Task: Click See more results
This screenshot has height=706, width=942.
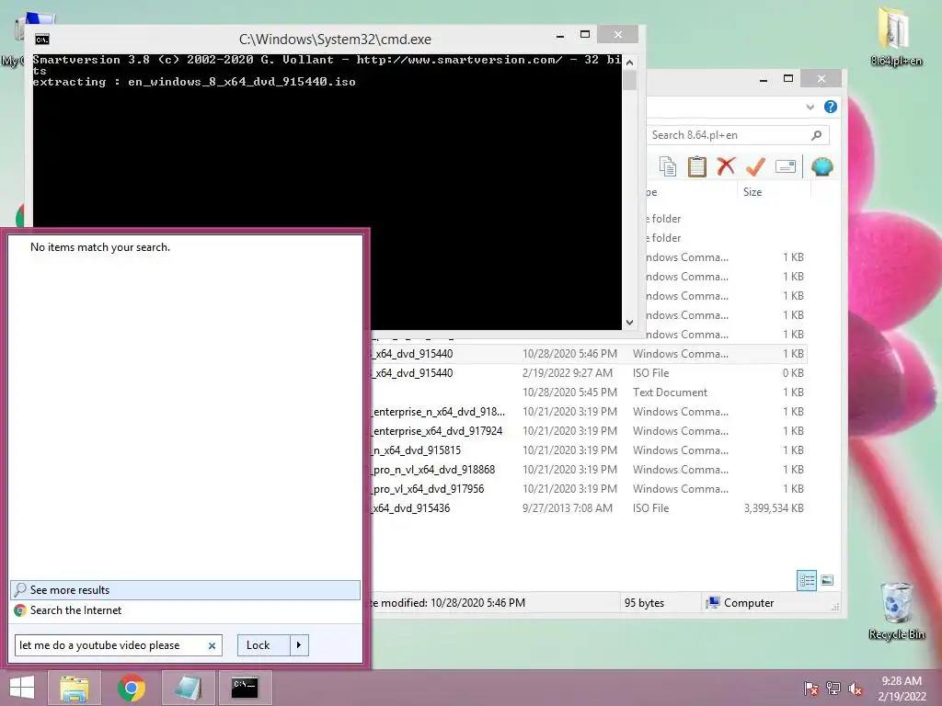Action: click(185, 590)
